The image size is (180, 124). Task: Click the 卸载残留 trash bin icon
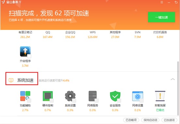click(x=160, y=96)
